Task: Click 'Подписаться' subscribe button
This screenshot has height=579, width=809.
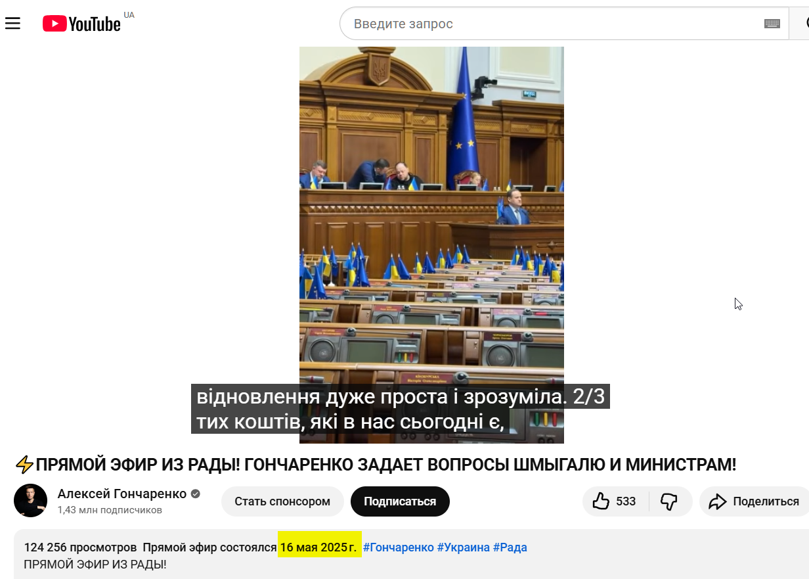Action: [x=400, y=501]
